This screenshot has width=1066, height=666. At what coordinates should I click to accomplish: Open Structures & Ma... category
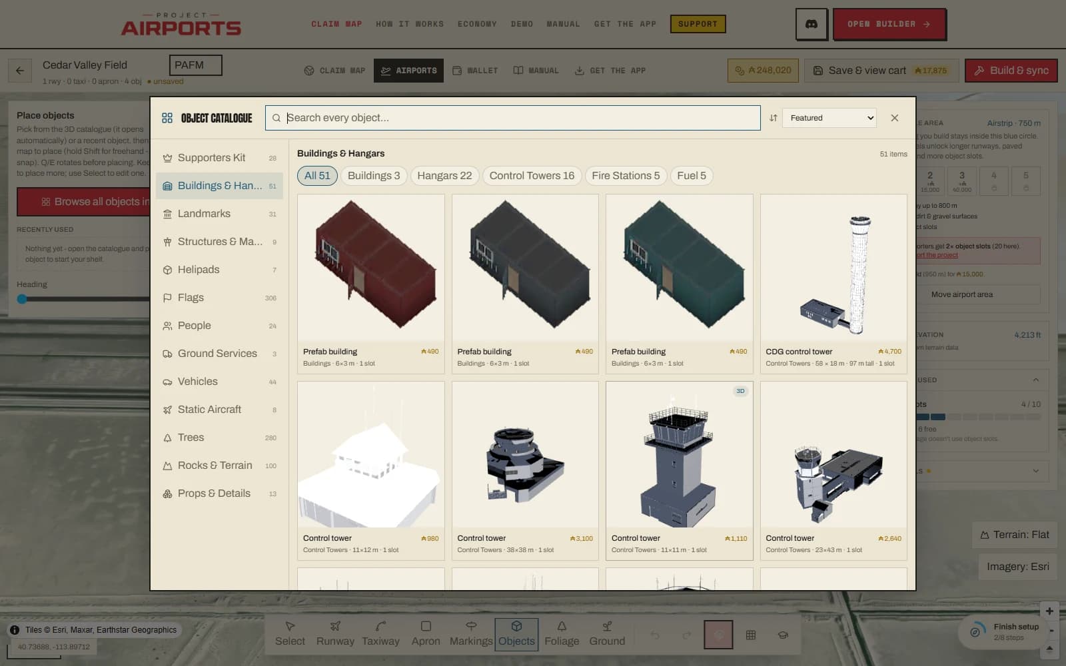coord(219,242)
